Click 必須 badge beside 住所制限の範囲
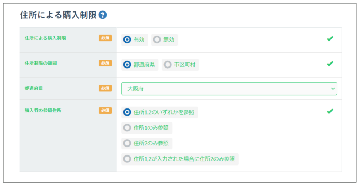Viewport: 360px width, 186px height. pos(105,63)
